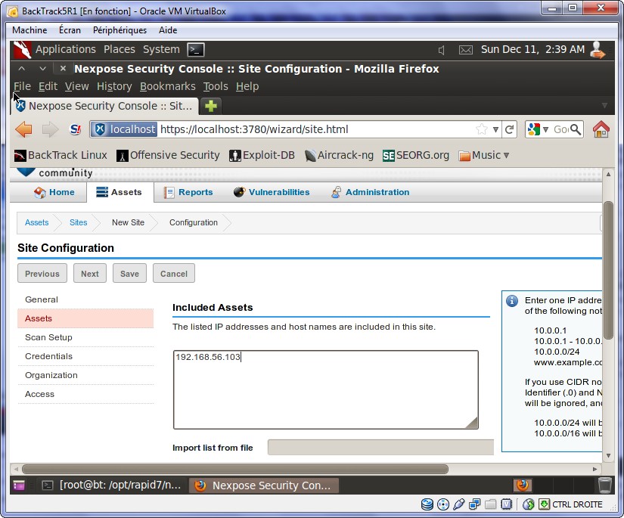Open the Firefox Bookmarks menu

[168, 86]
